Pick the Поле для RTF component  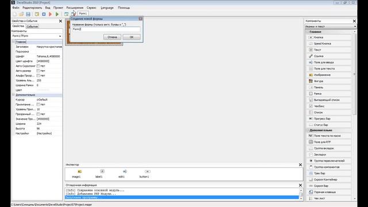pyautogui.click(x=329, y=142)
